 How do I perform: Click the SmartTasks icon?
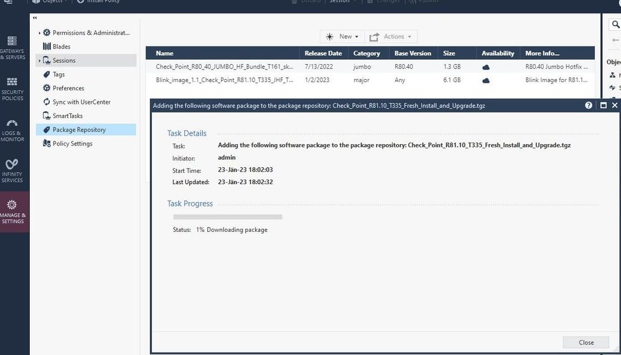click(47, 116)
